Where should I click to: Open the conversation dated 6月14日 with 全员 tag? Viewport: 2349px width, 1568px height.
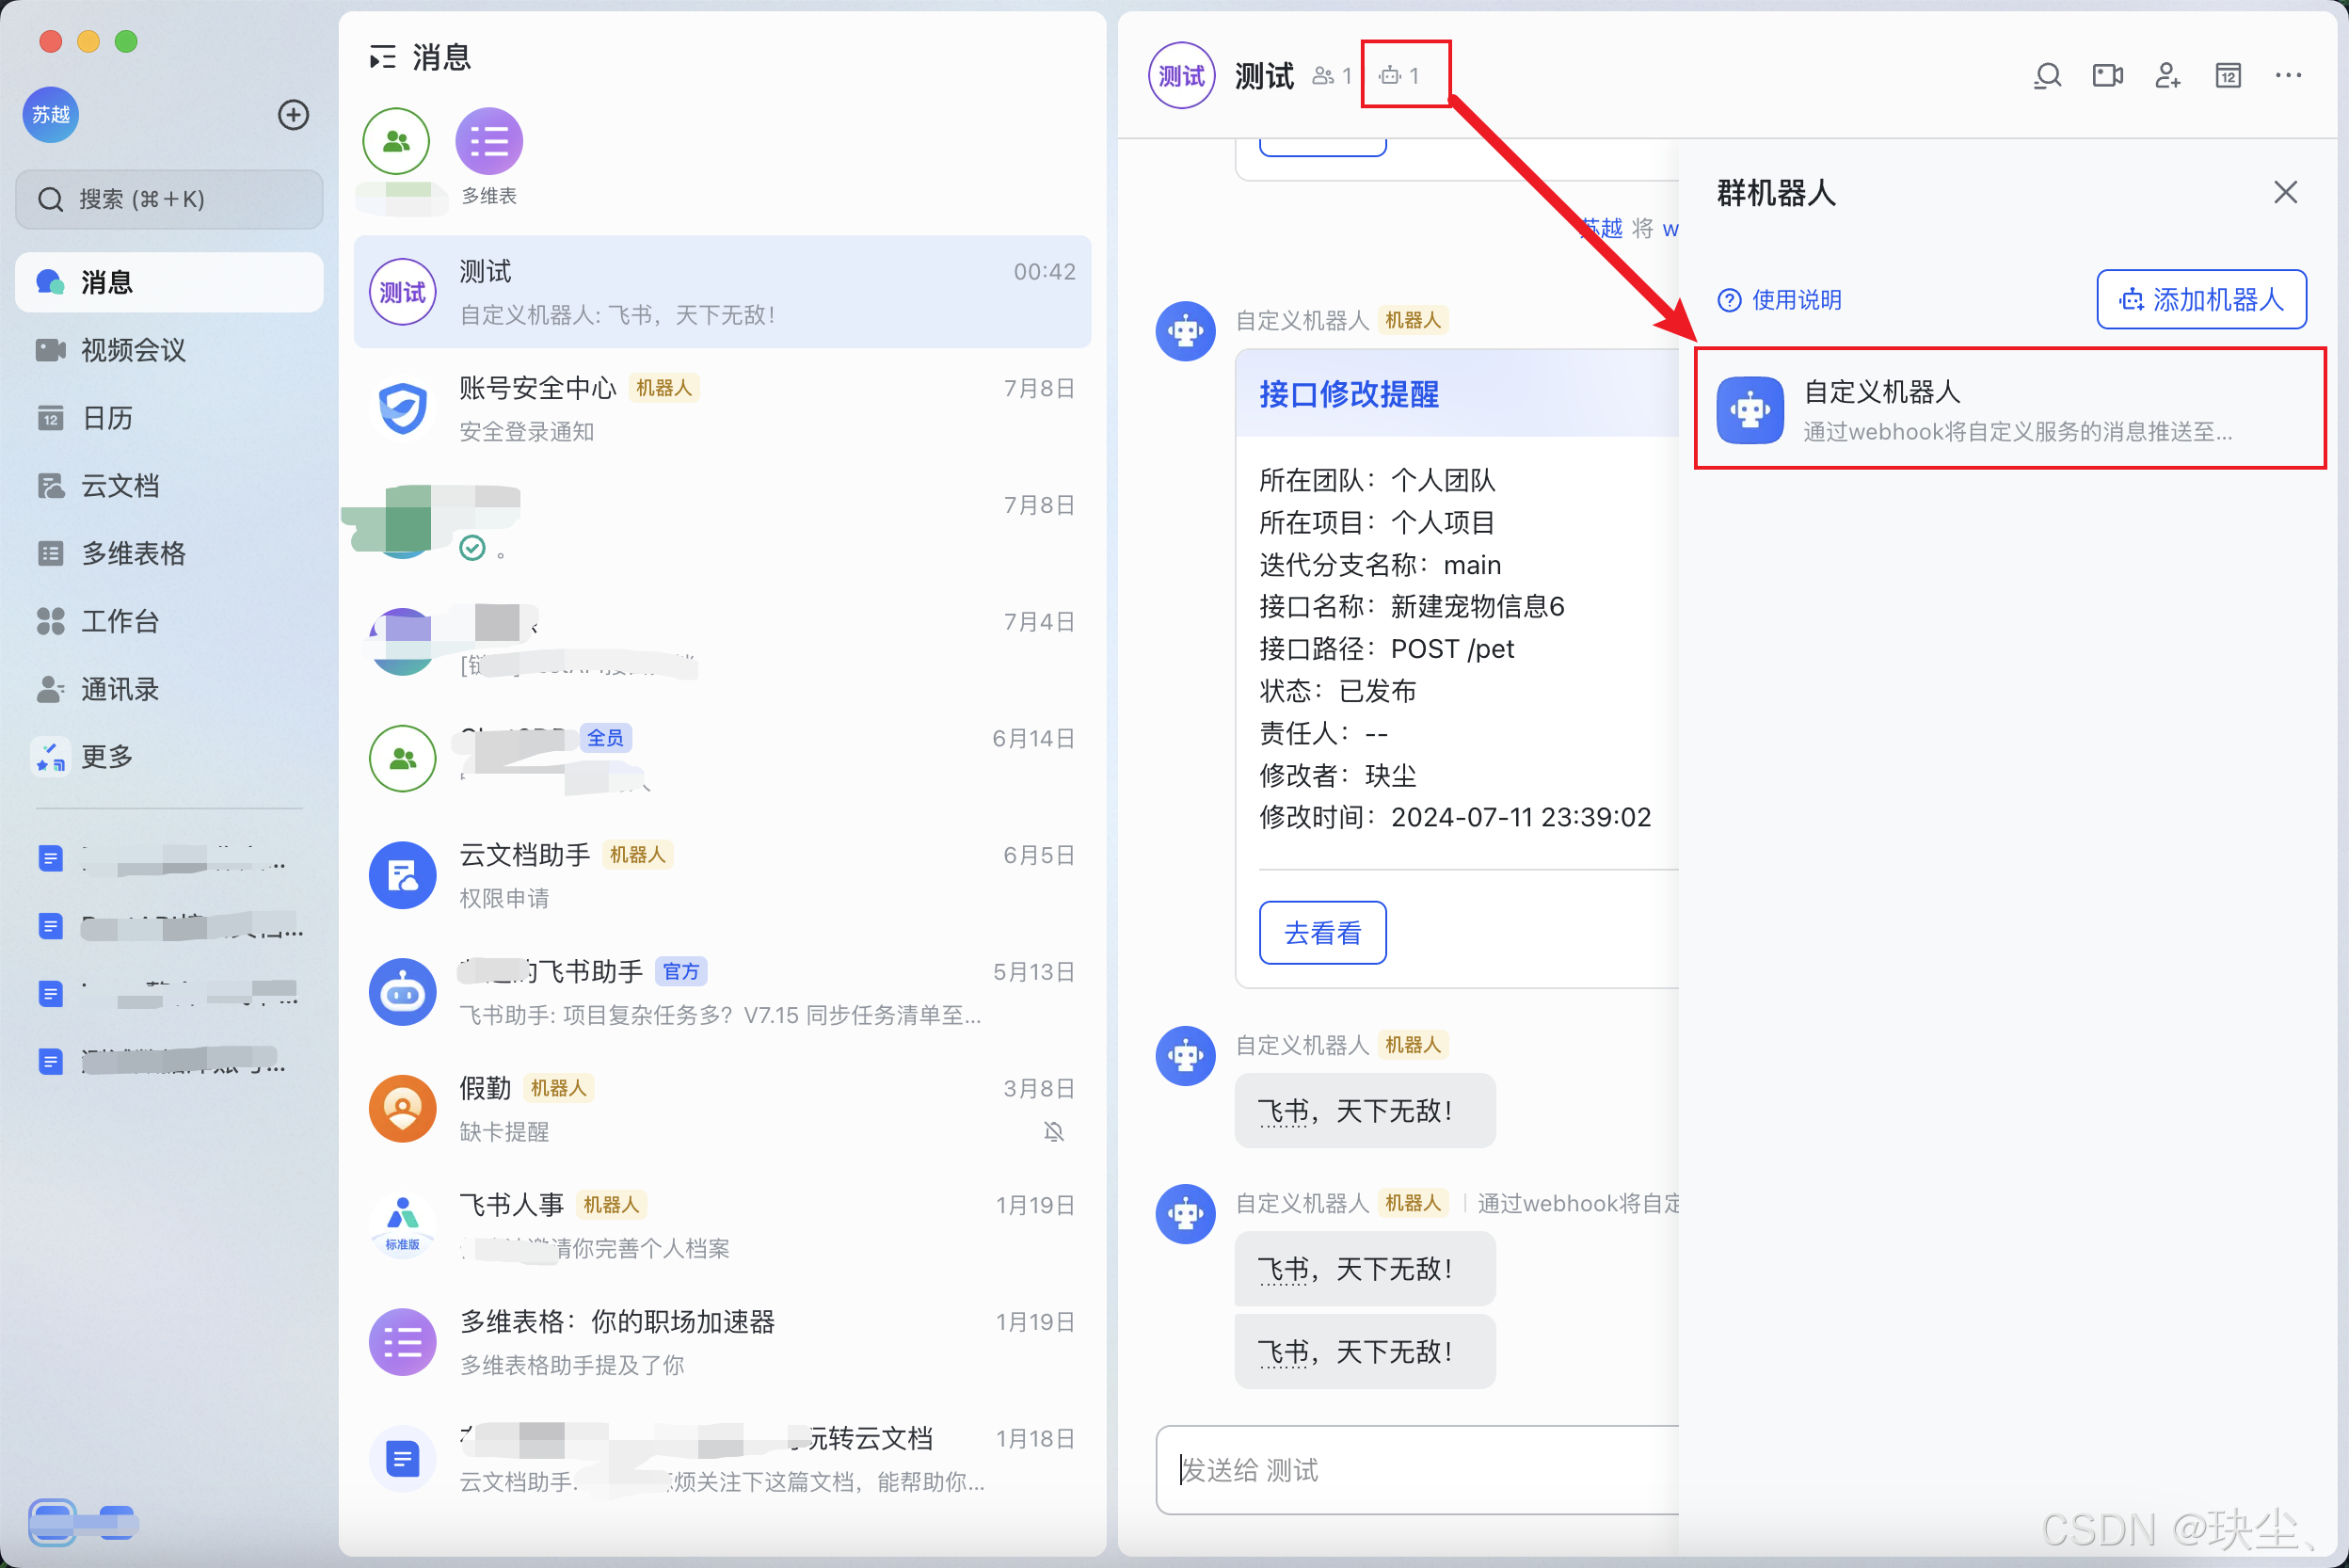722,759
